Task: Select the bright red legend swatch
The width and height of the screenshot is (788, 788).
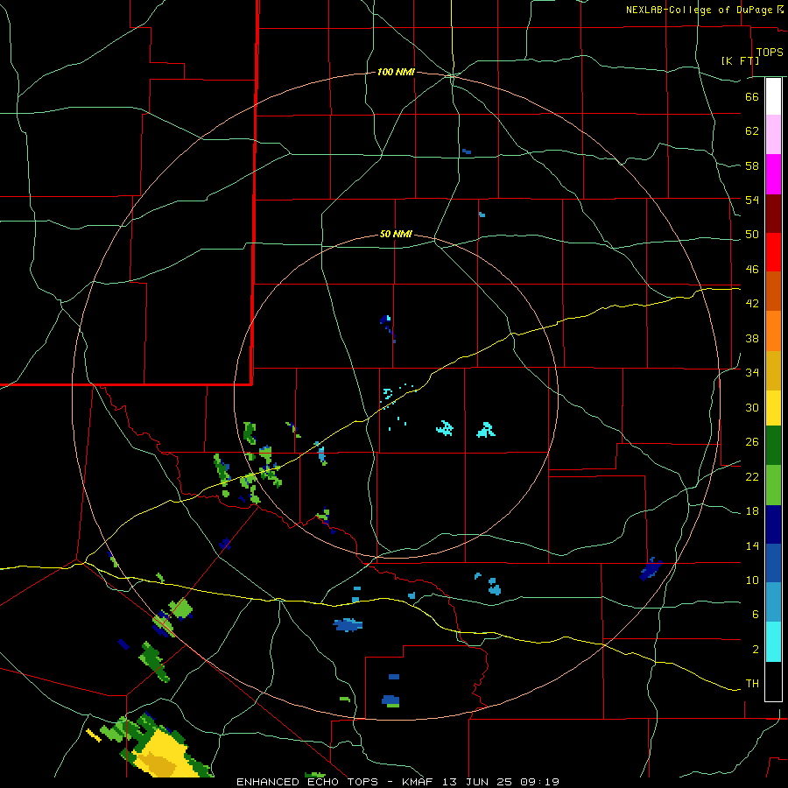Action: click(x=773, y=252)
